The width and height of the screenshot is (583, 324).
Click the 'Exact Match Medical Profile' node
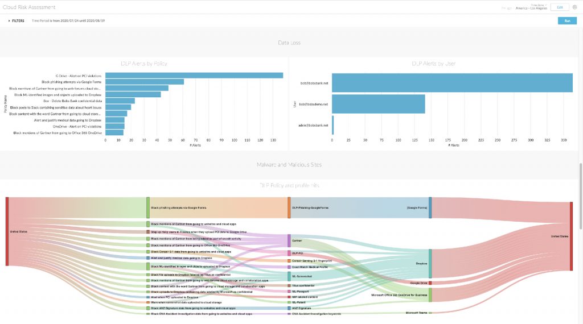(x=289, y=267)
